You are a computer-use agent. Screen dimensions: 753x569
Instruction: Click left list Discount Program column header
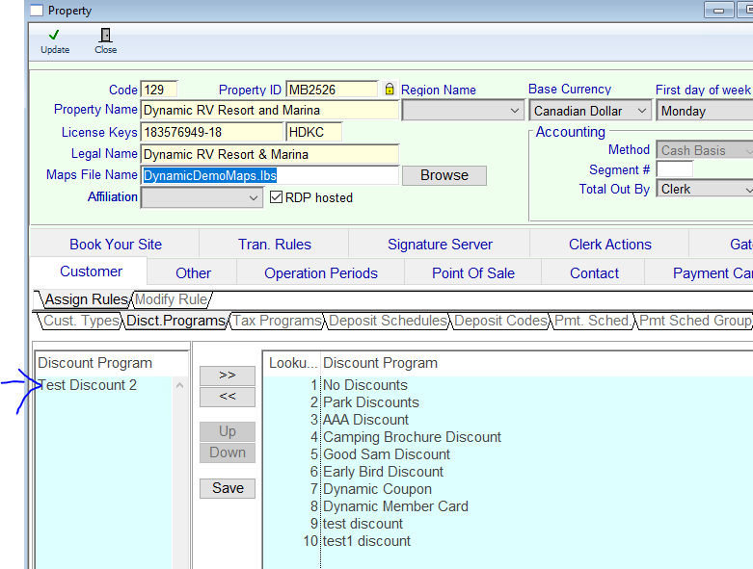point(112,363)
